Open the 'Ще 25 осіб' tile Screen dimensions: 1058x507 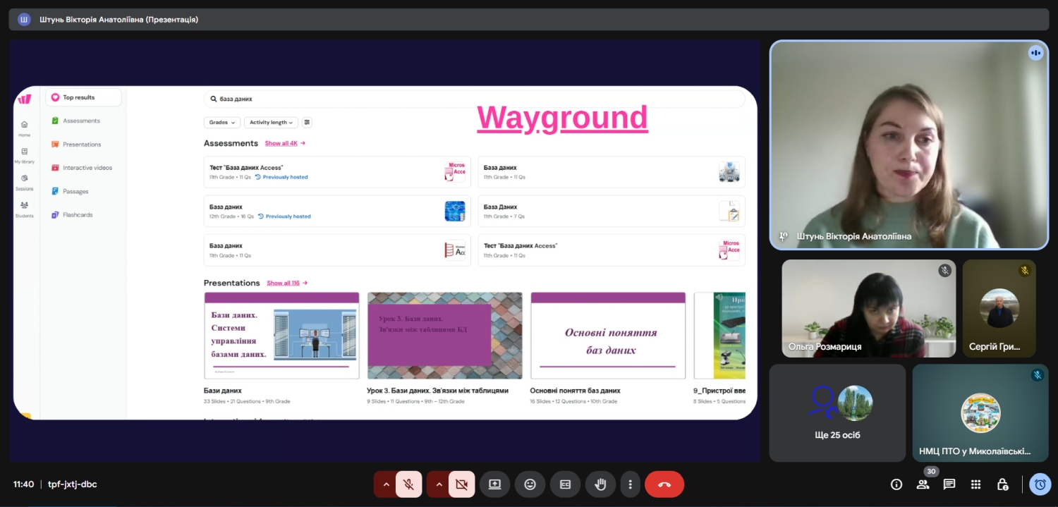coord(837,413)
